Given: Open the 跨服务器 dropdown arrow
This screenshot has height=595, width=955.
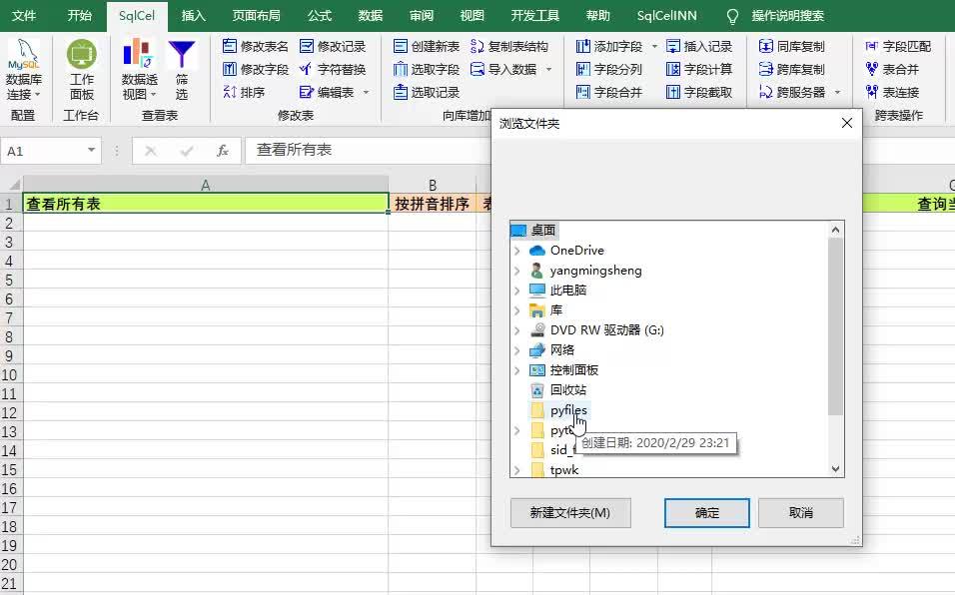Looking at the screenshot, I should pos(837,93).
